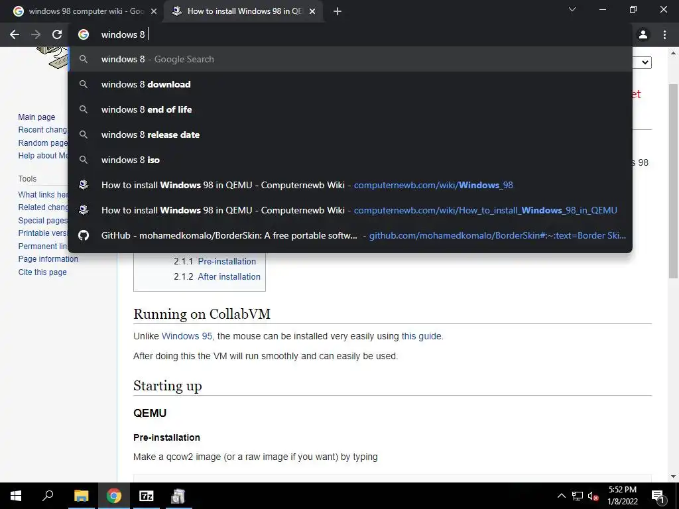Click the scrollbar down arrow
Viewport: 679px width, 509px height.
tap(673, 477)
